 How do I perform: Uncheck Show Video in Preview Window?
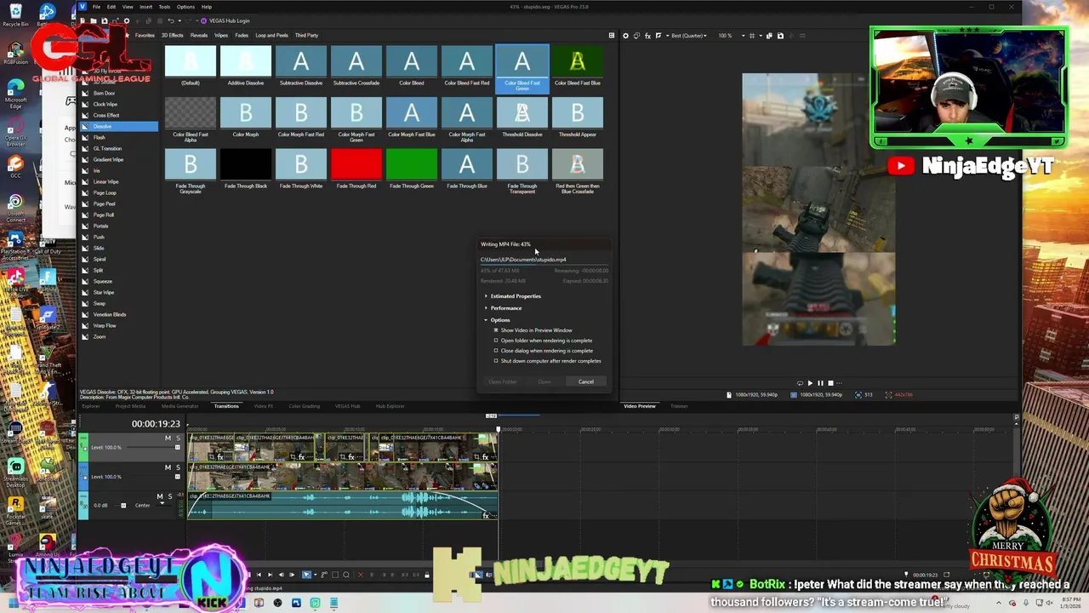tap(496, 330)
